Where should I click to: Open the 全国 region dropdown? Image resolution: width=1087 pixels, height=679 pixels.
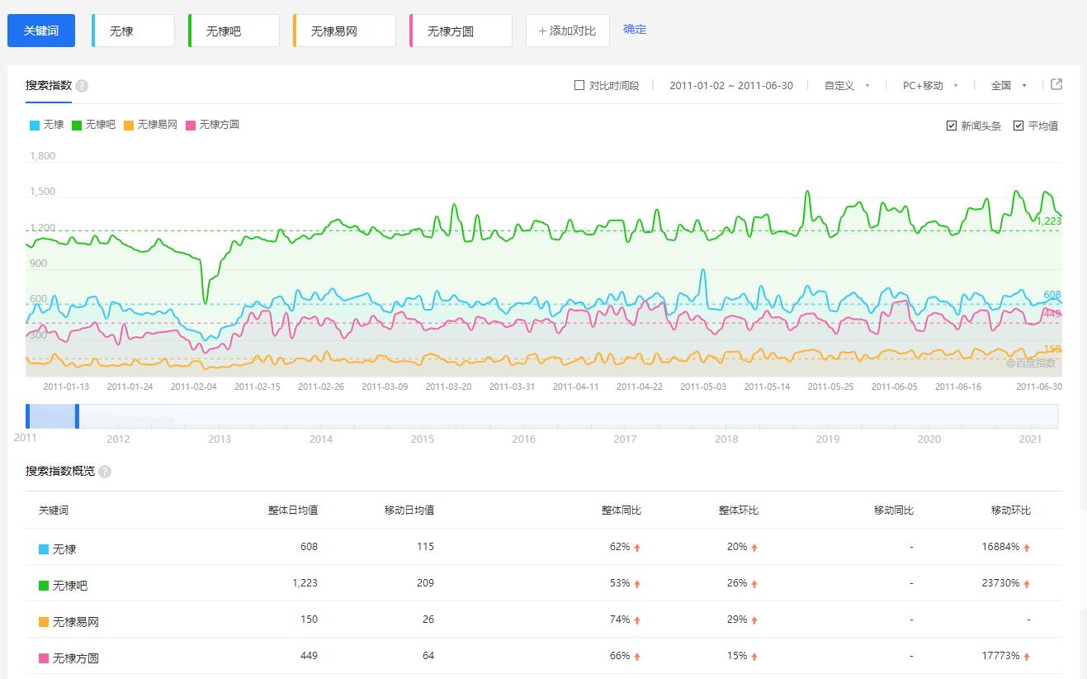(1009, 86)
